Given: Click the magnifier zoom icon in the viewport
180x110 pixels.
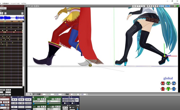Looking at the screenshot, I should pos(175,6).
